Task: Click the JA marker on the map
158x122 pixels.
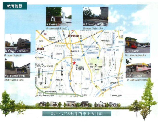Action: click(x=60, y=90)
